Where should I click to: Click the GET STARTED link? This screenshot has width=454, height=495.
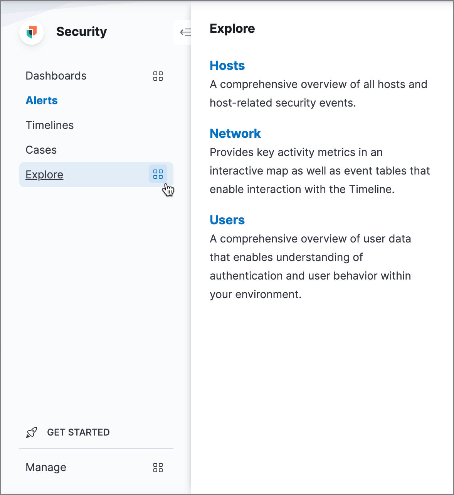[78, 432]
